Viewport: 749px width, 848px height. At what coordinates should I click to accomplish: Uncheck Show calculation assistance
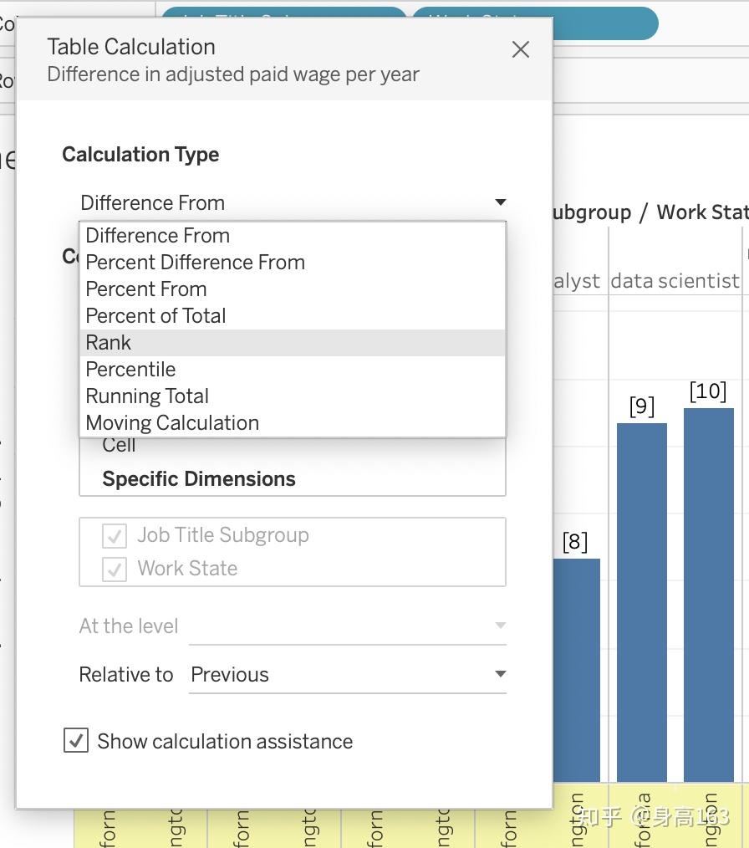click(x=75, y=740)
